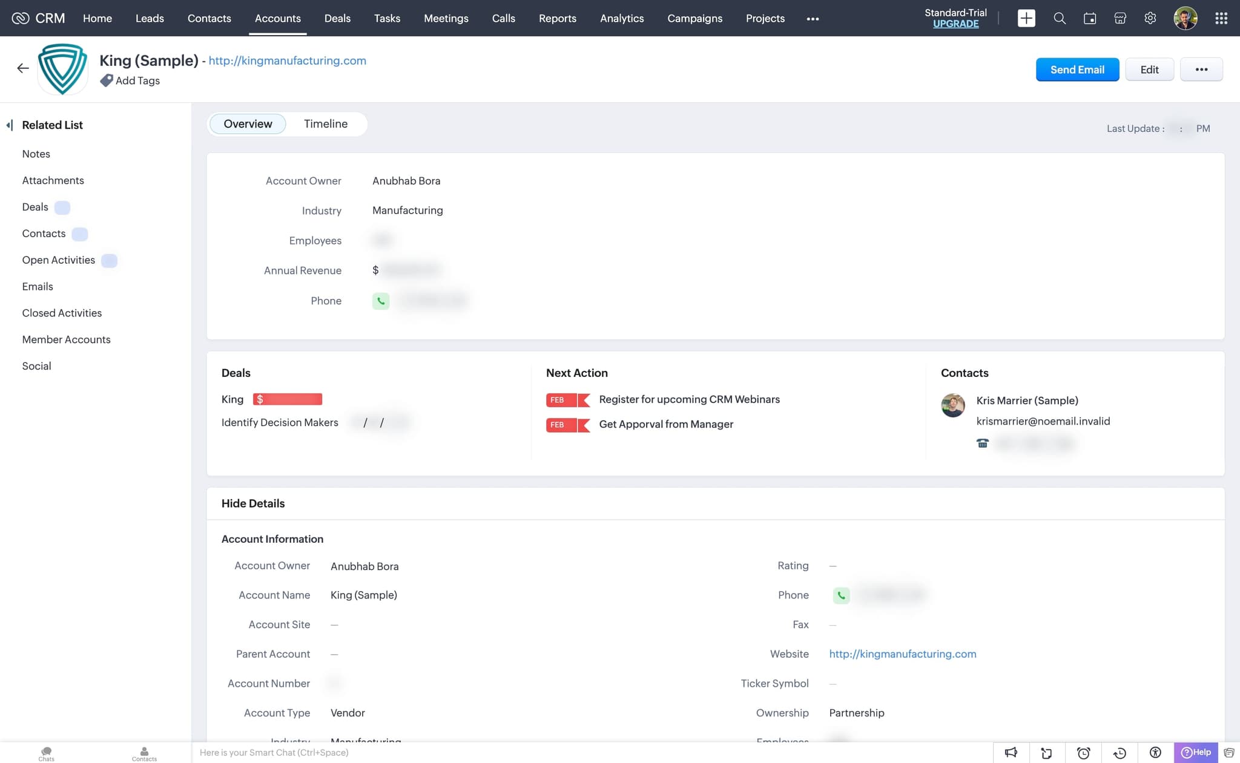The image size is (1240, 763).
Task: Click the King account shield logo
Action: 62,69
